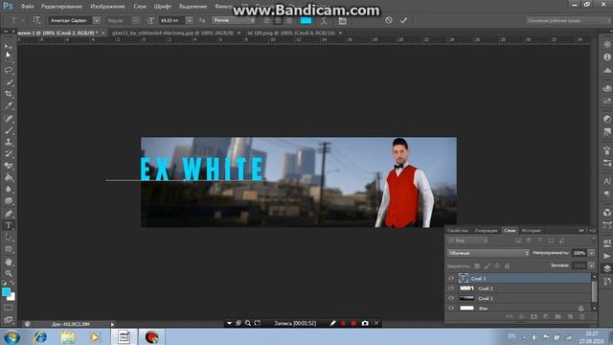Image resolution: width=613 pixels, height=345 pixels.
Task: Select the Lasso tool
Action: coord(9,70)
